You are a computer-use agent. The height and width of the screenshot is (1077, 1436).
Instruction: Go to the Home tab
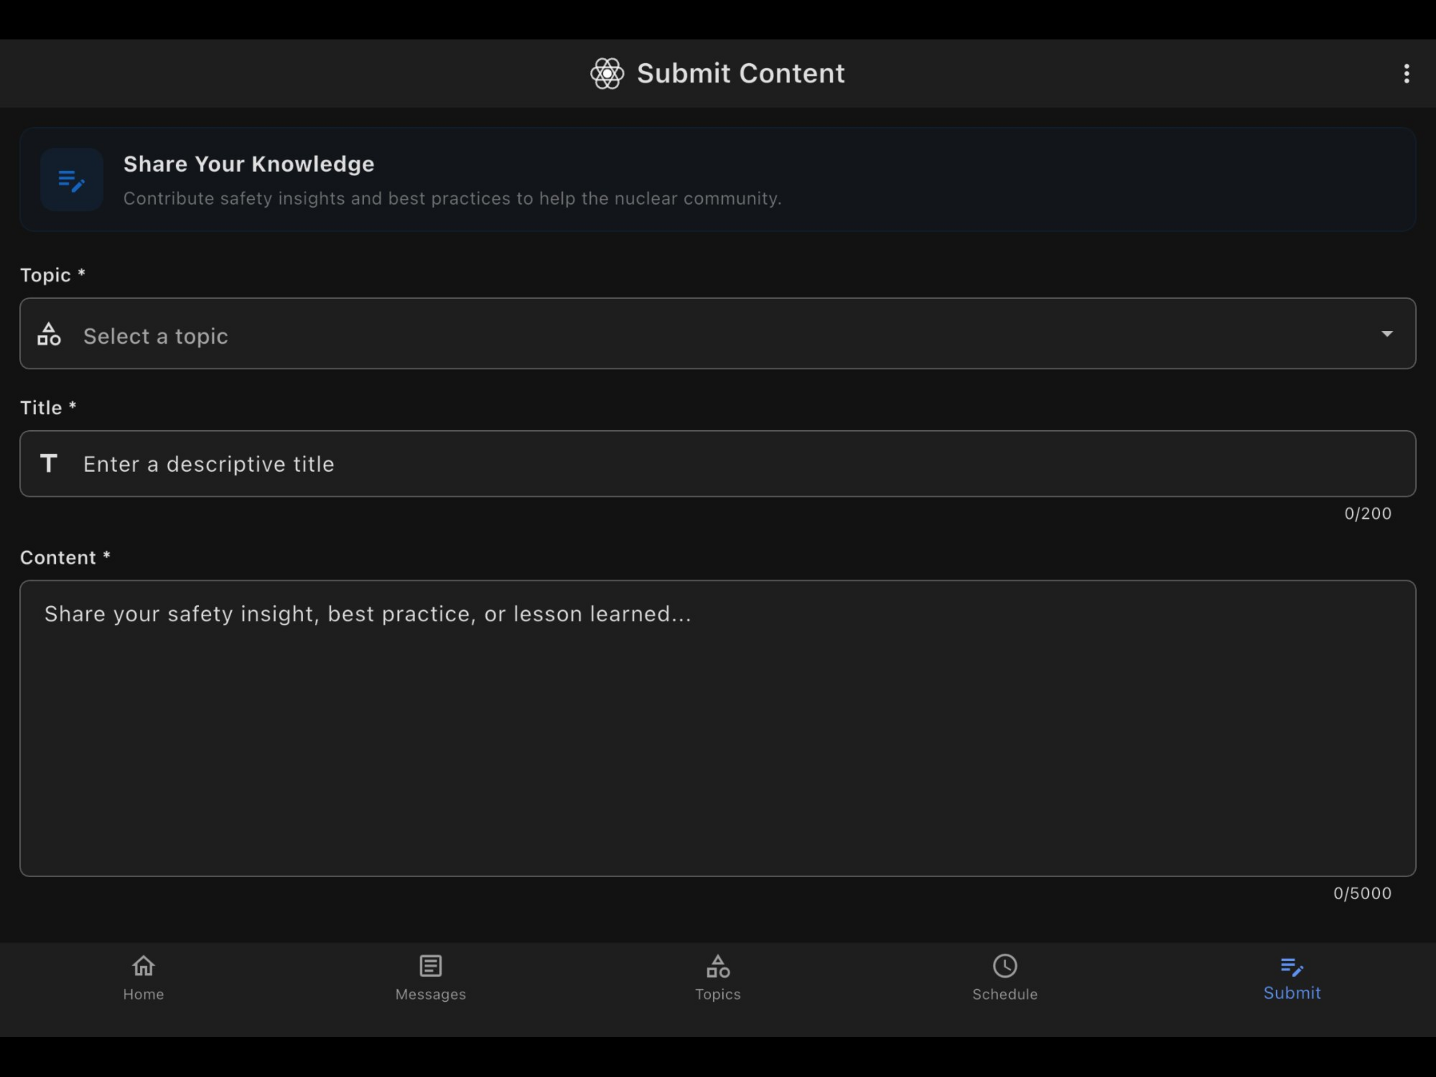click(x=143, y=978)
